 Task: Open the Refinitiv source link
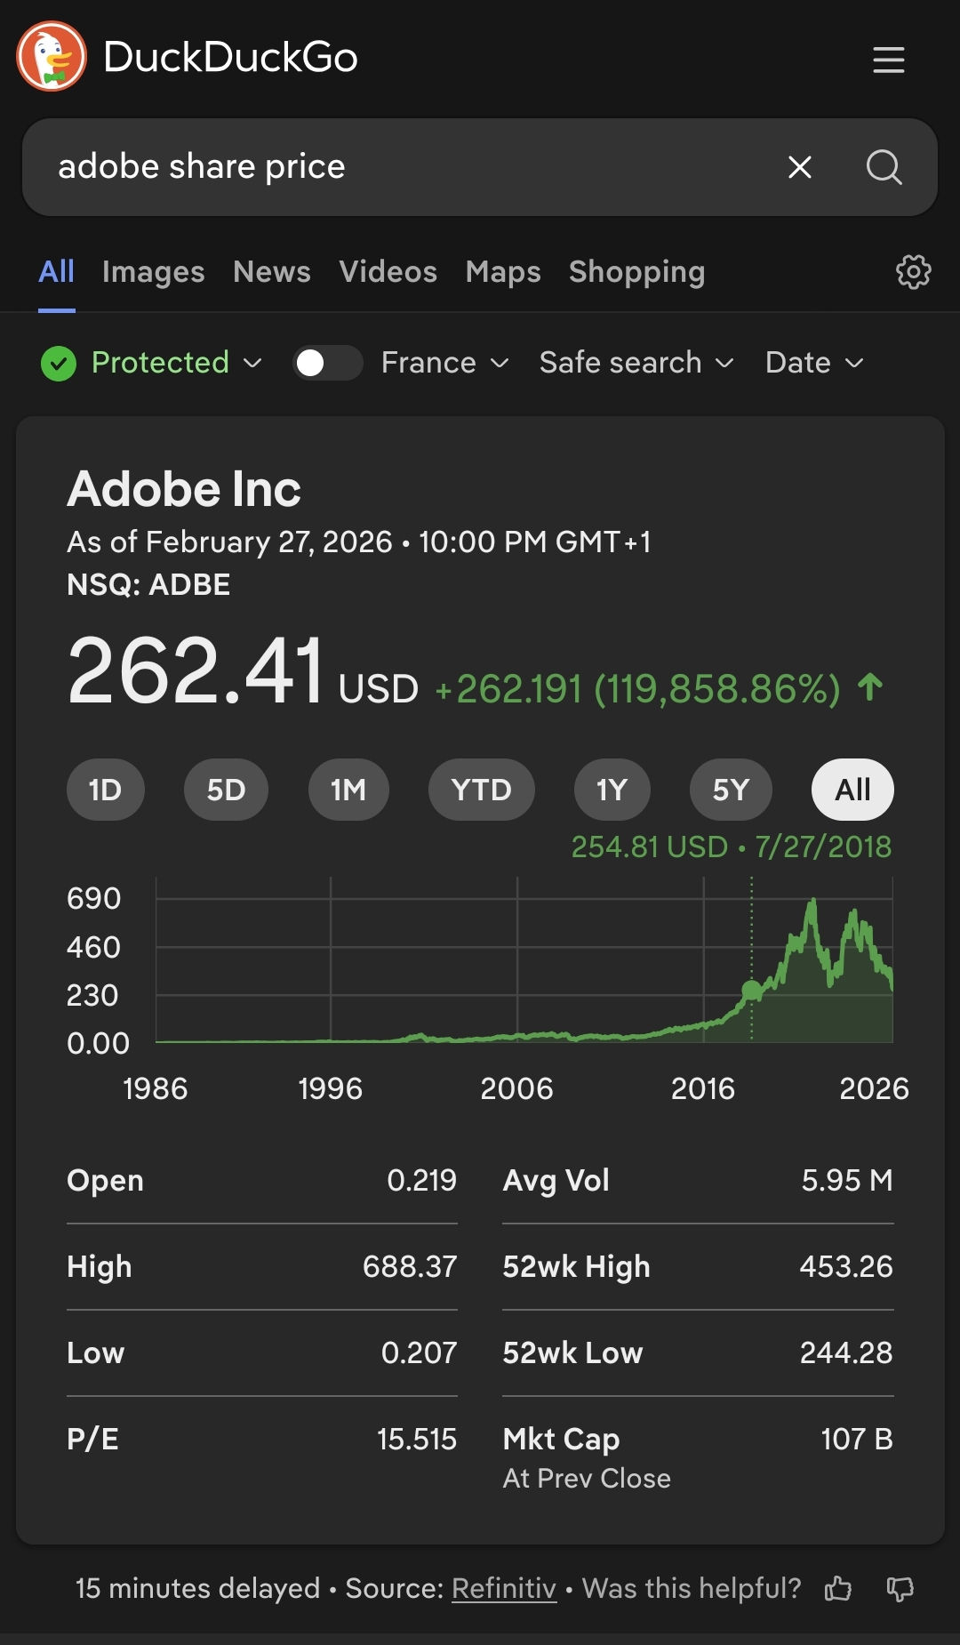point(504,1589)
